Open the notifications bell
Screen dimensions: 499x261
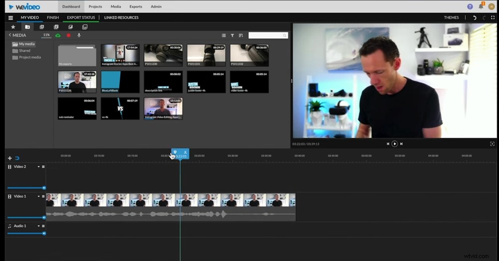pos(481,6)
